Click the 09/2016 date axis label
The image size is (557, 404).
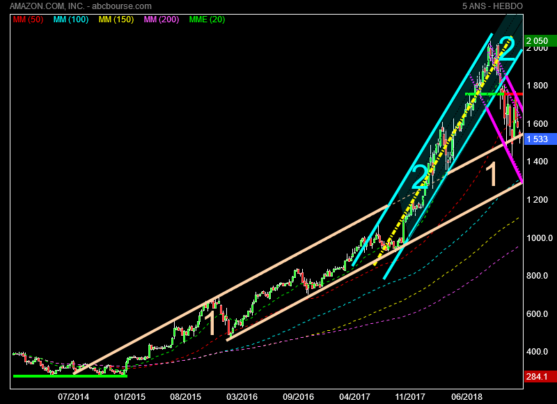tap(299, 397)
